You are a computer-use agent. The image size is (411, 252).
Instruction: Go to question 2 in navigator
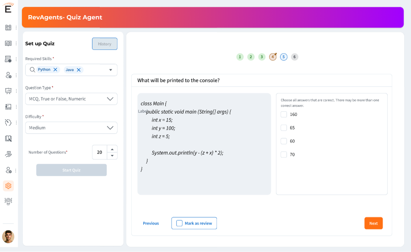point(251,57)
